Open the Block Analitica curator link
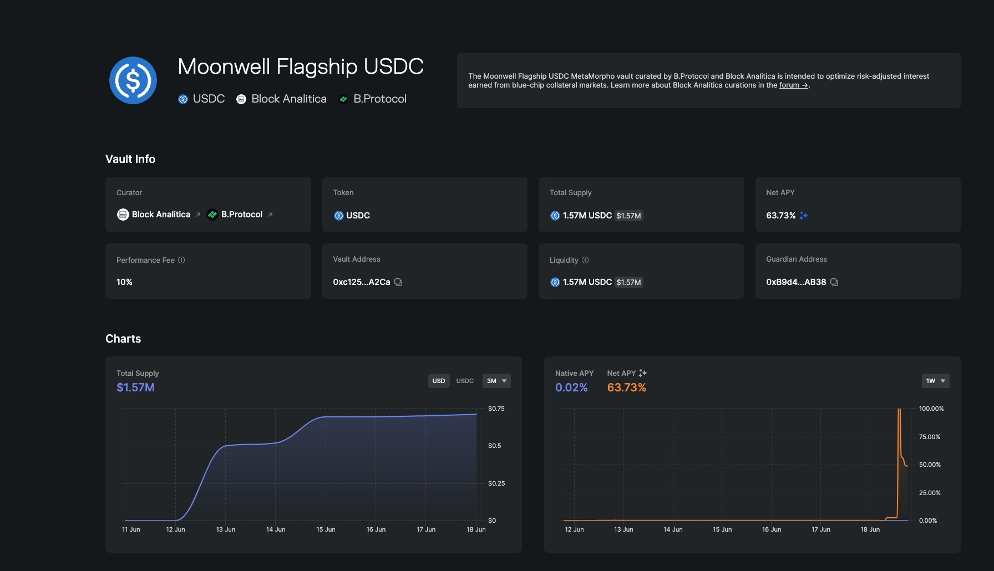 click(161, 215)
